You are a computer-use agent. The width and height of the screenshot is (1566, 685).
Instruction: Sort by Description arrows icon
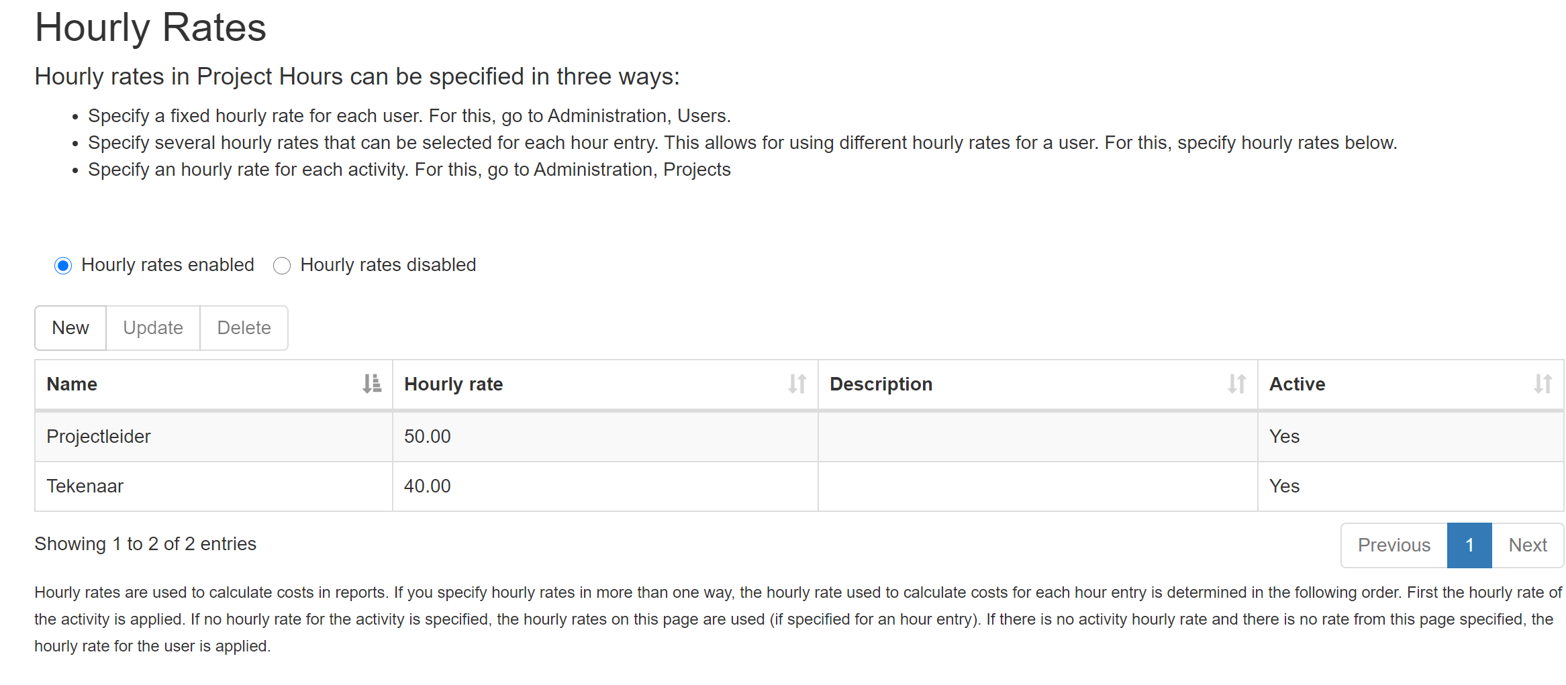point(1236,384)
